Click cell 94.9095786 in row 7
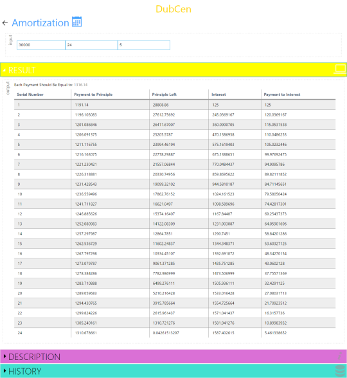347x378 pixels. (274, 164)
